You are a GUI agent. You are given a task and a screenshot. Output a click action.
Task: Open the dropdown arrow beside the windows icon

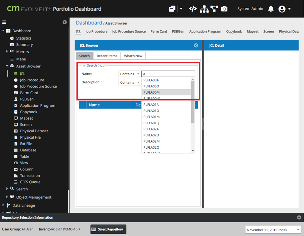click(181, 9)
